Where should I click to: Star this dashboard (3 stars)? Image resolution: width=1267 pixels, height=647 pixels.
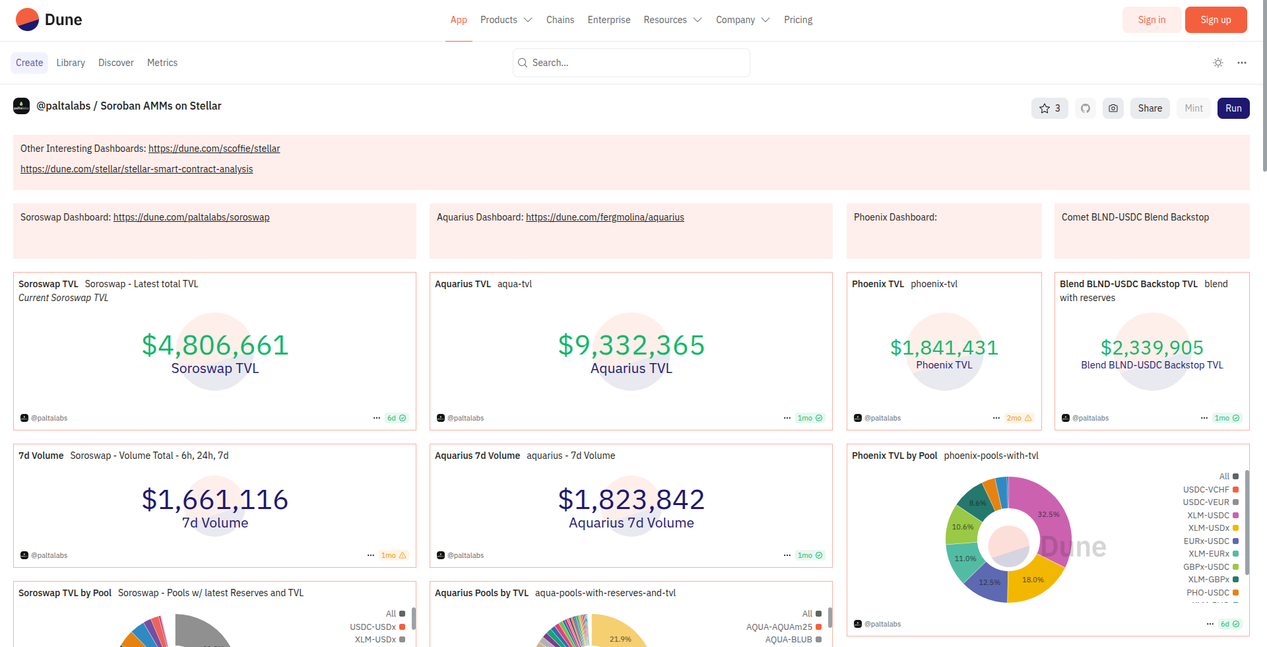(x=1050, y=108)
